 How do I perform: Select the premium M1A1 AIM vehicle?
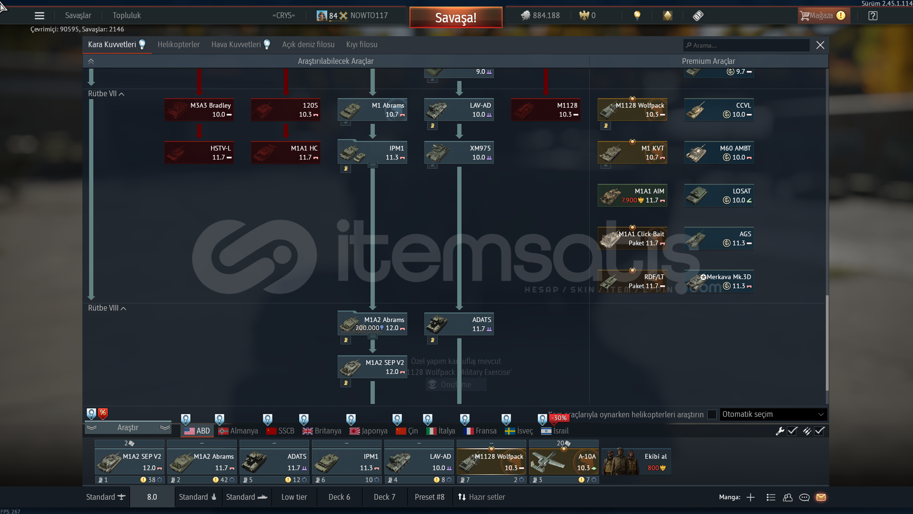click(x=632, y=195)
